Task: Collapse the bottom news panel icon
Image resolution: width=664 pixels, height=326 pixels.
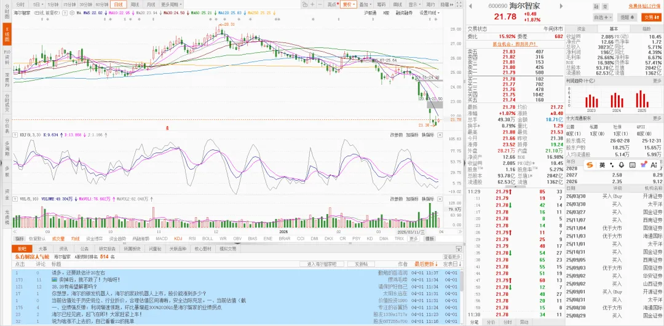Action: click(x=459, y=249)
